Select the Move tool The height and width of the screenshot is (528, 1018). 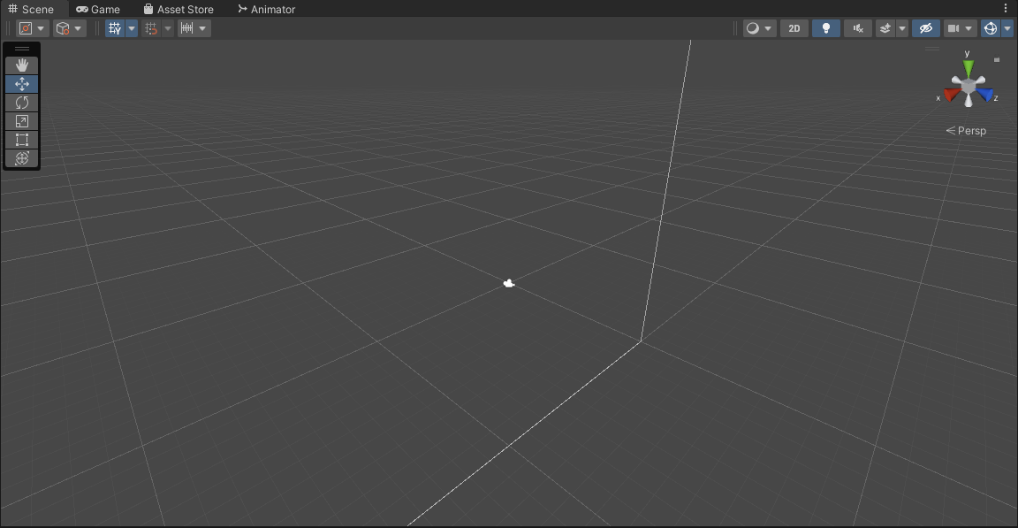pyautogui.click(x=21, y=84)
